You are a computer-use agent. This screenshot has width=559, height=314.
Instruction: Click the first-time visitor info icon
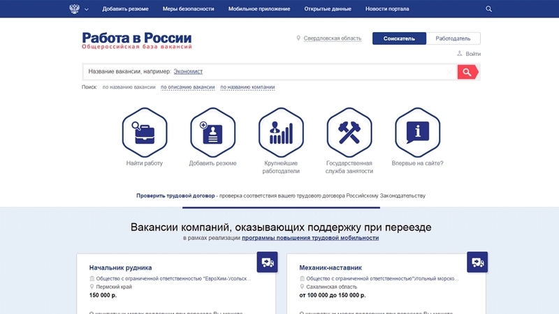417,132
